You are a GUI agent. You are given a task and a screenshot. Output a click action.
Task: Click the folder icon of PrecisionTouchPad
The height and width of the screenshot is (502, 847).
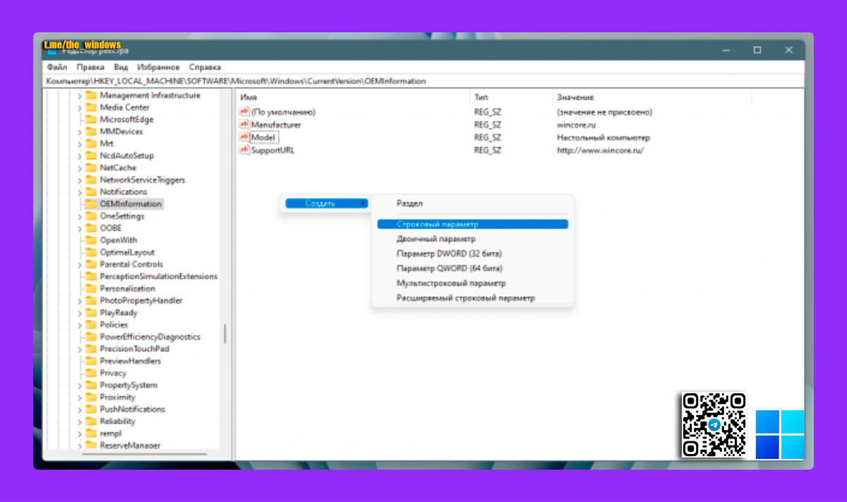91,349
